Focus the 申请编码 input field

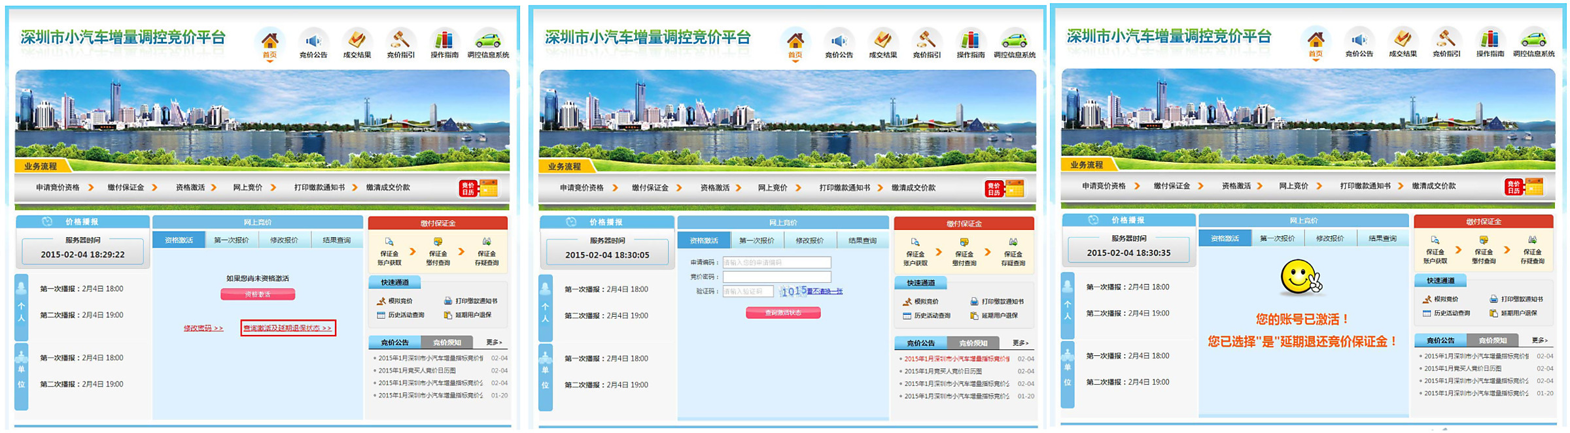776,263
